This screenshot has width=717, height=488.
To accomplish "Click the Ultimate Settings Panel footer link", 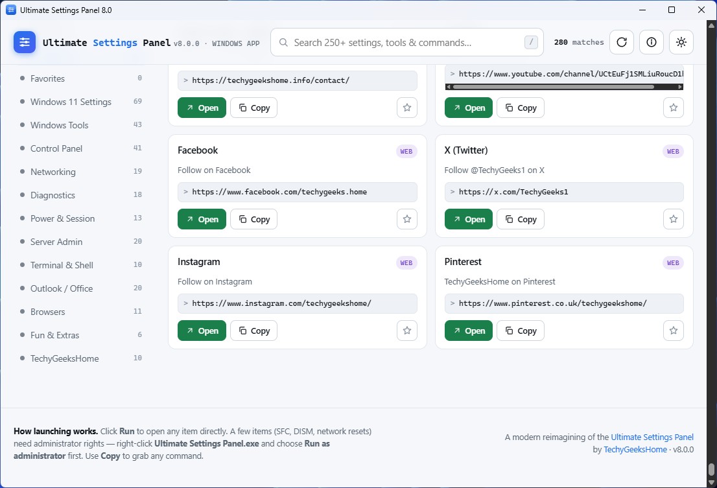I will point(652,437).
